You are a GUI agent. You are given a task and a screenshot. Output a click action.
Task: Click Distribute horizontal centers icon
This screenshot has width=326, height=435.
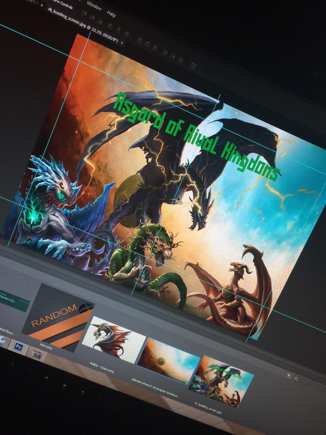[x=173, y=56]
